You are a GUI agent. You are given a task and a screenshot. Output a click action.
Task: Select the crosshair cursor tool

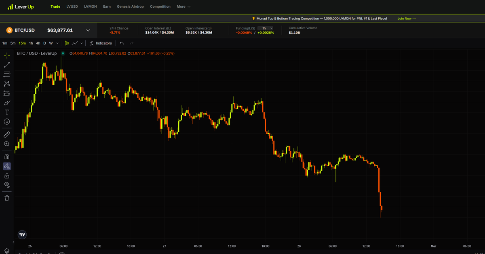point(7,55)
